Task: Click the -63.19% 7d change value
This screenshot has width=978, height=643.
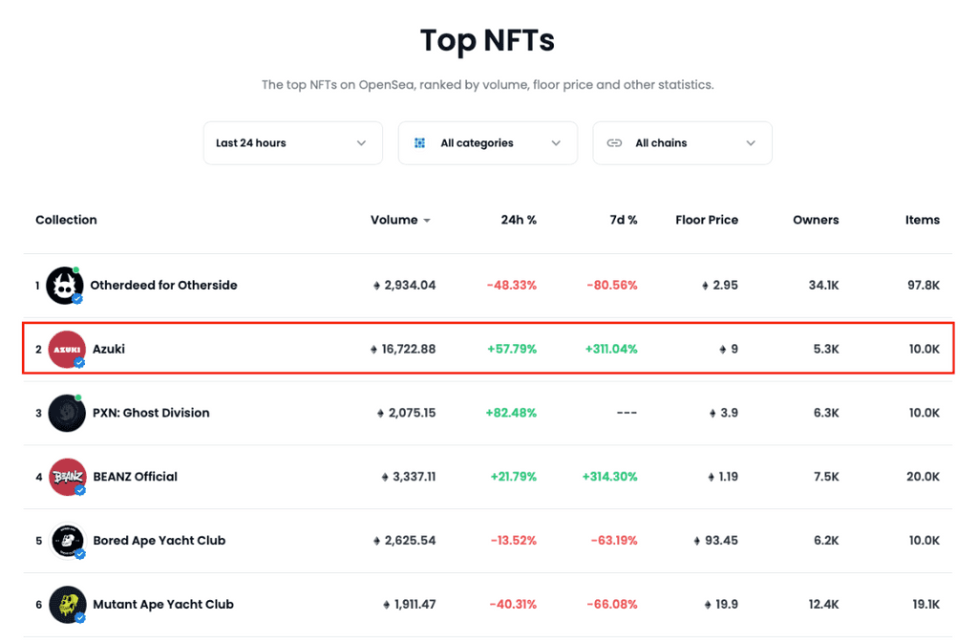Action: (614, 541)
